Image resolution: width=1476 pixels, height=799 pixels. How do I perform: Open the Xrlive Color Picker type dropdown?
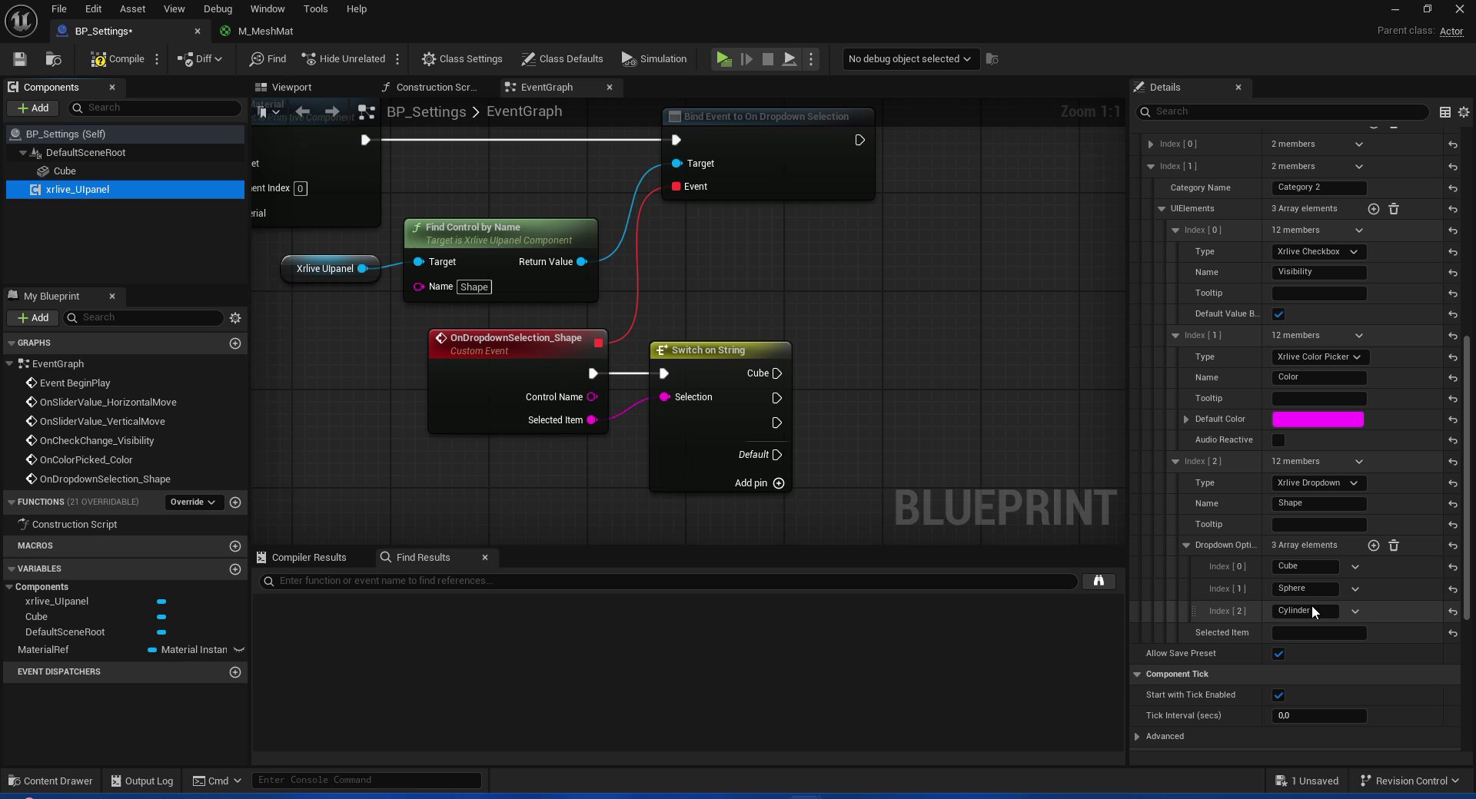click(x=1321, y=357)
